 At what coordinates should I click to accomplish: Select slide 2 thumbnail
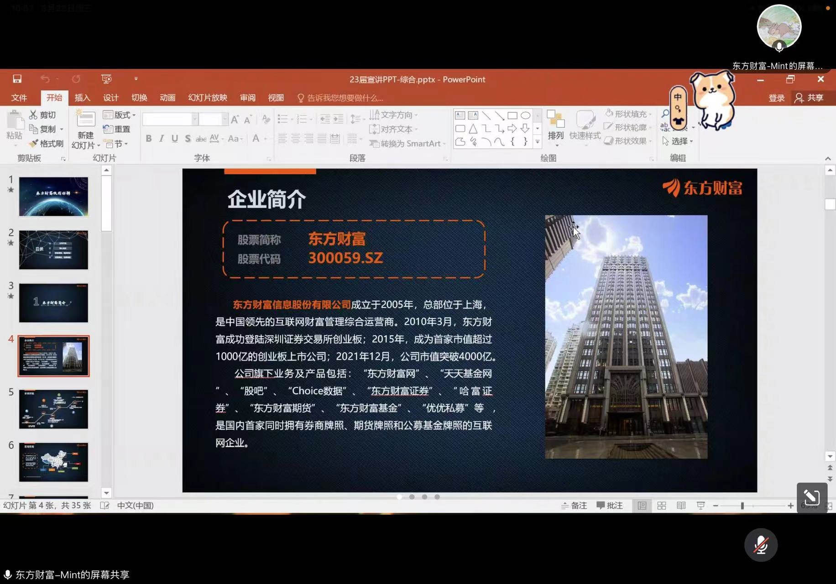click(53, 250)
